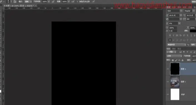Toggle background layer visibility eye
Viewport: 196px width, 105px height.
click(168, 94)
